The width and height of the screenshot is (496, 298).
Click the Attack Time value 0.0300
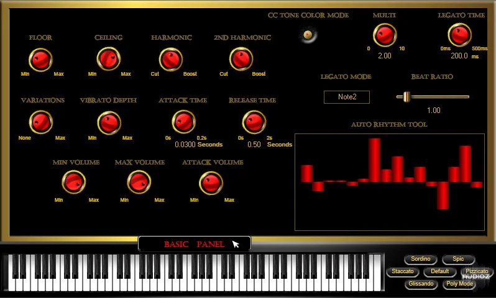tap(185, 145)
